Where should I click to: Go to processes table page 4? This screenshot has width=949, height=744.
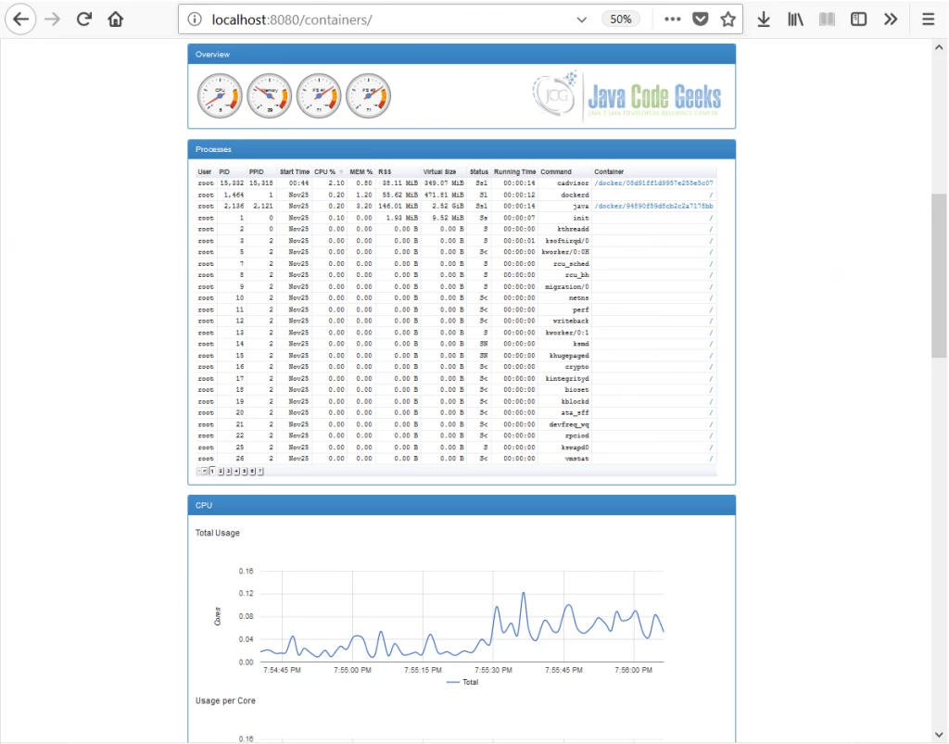(x=236, y=472)
